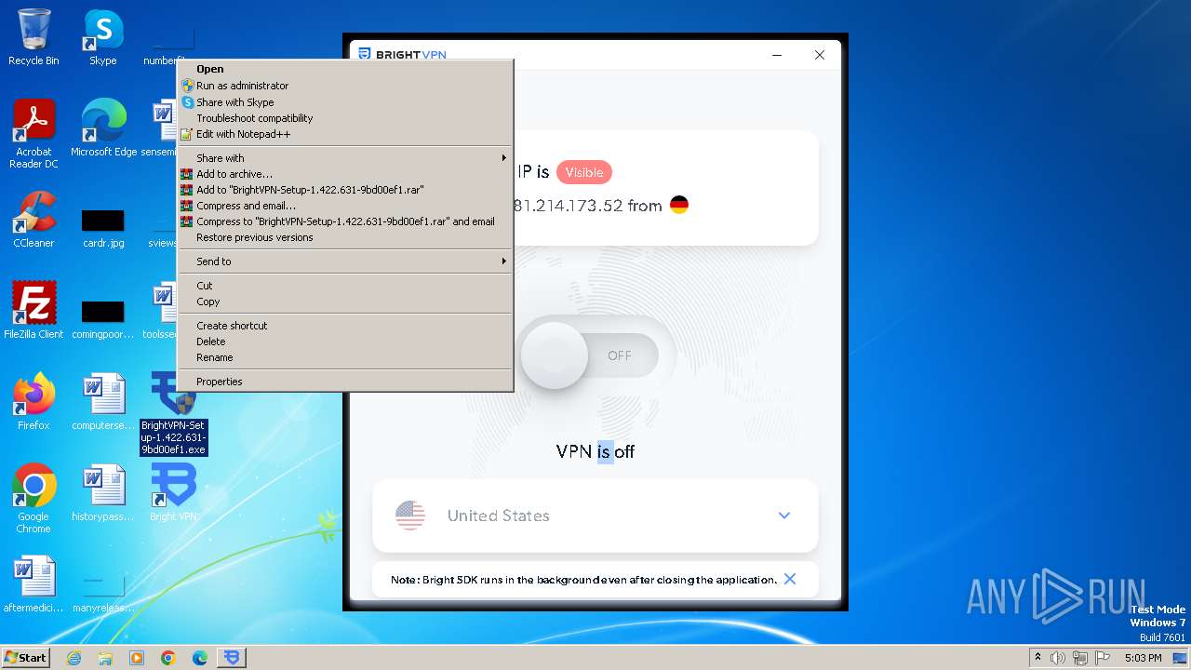This screenshot has width=1191, height=670.
Task: Open Microsoft Edge from the taskbar
Action: point(200,658)
